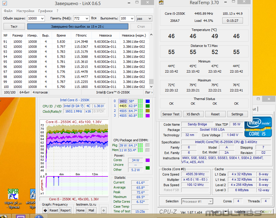
Task: Click the small hollow diamond button
Action: tap(104, 210)
